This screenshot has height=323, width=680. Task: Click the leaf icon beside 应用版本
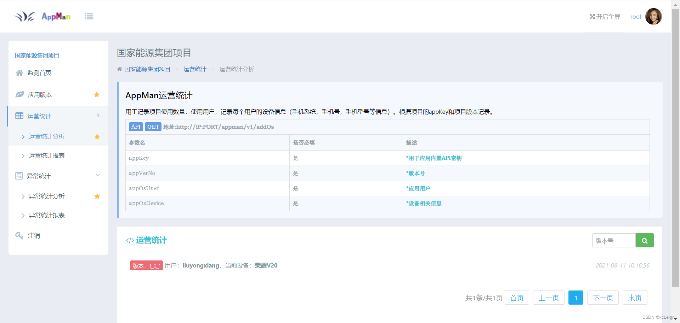pyautogui.click(x=19, y=94)
